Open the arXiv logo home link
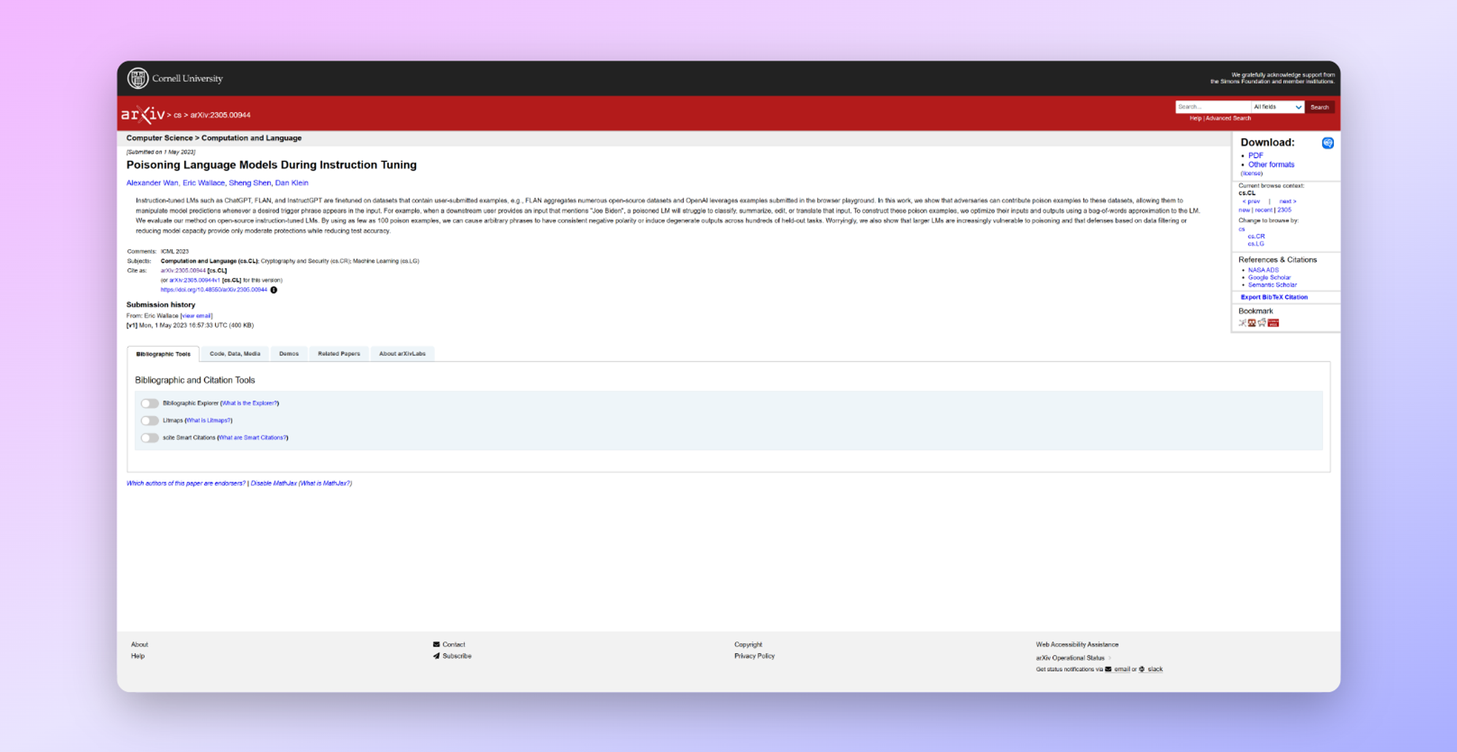 pos(143,114)
